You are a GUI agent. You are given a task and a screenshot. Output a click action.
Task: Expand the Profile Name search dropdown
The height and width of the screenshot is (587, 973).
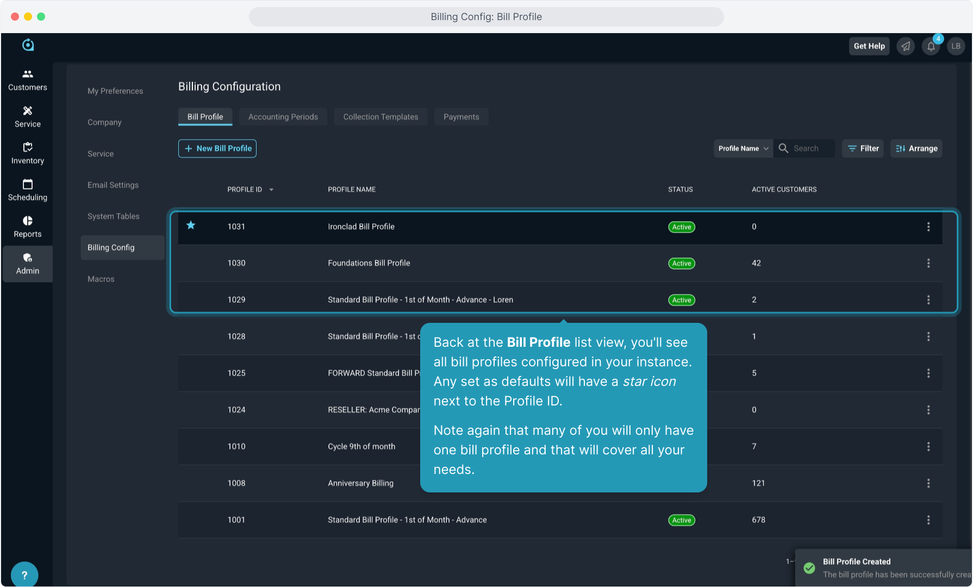click(x=743, y=148)
